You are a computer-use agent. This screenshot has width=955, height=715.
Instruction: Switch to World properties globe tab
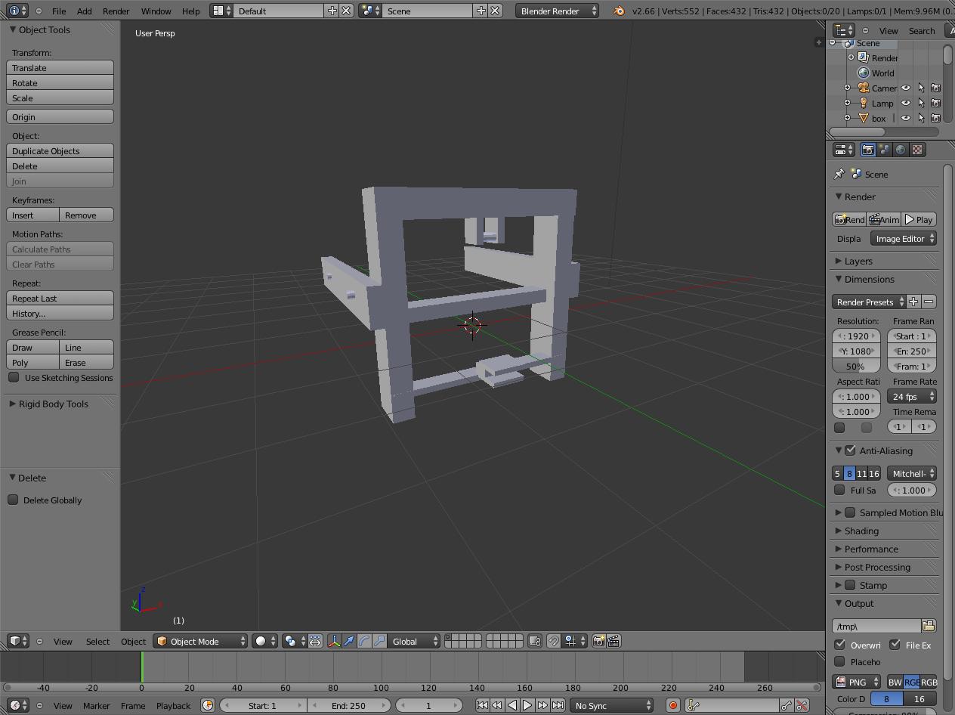click(901, 150)
